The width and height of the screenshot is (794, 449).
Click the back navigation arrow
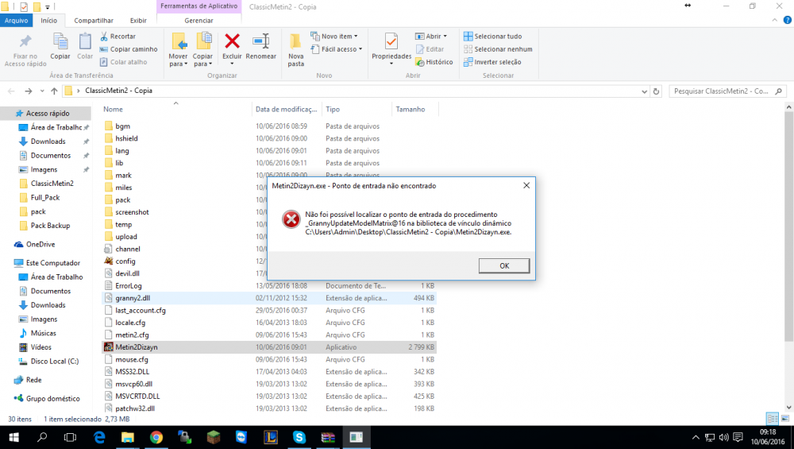11,91
